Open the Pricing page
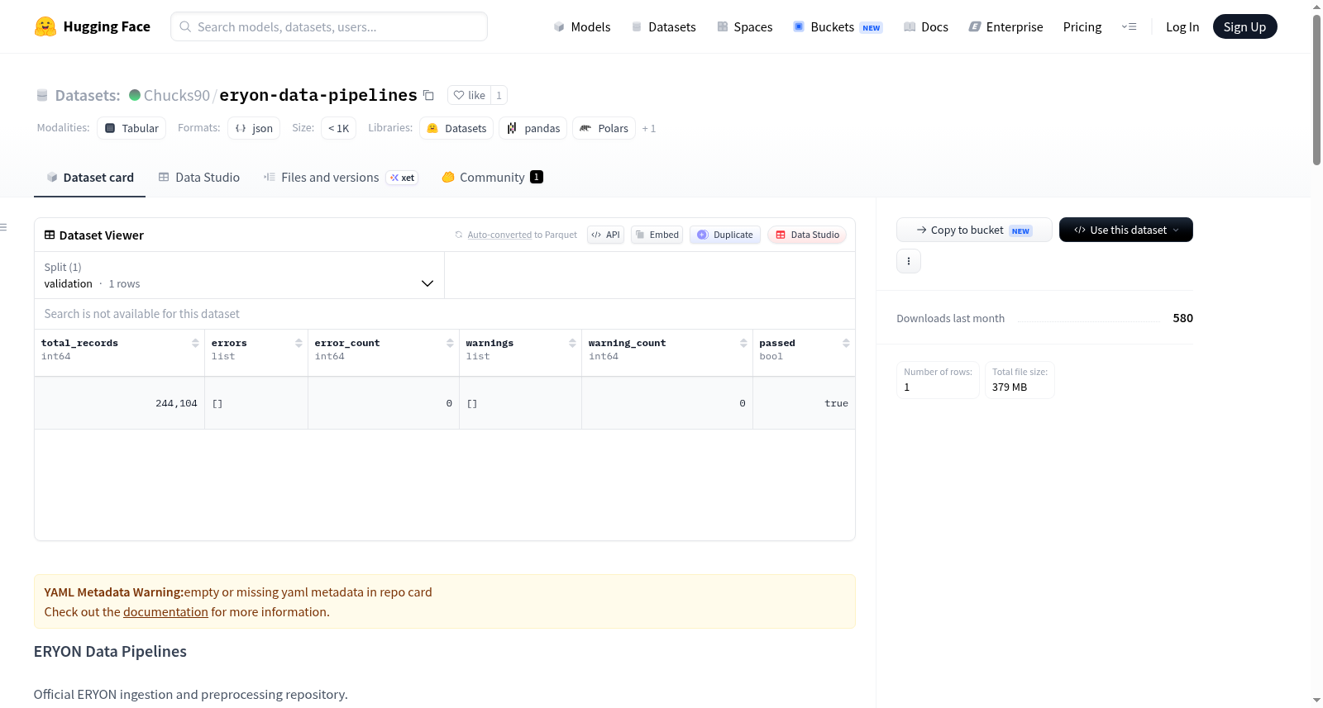Screen dimensions: 1323x708 pyautogui.click(x=1082, y=26)
